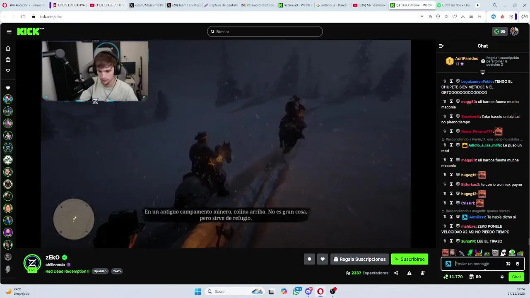Click the notification bell button
The width and height of the screenshot is (530, 298).
coord(309,259)
